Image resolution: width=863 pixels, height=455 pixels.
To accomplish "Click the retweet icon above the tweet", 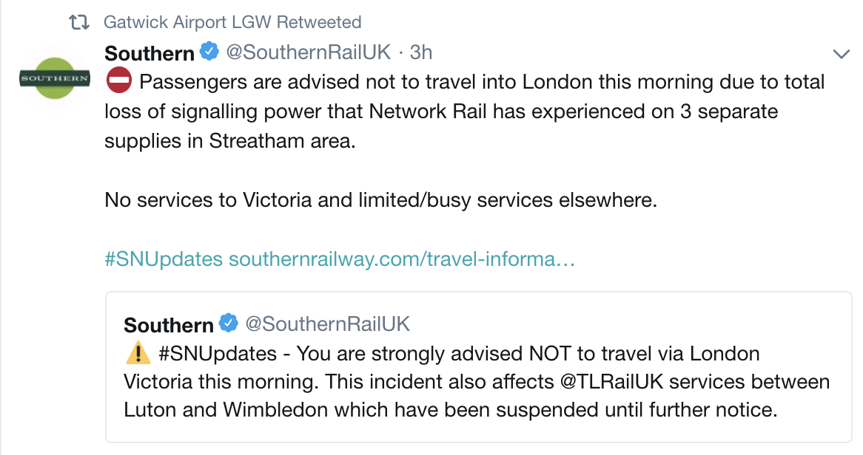I will [78, 22].
